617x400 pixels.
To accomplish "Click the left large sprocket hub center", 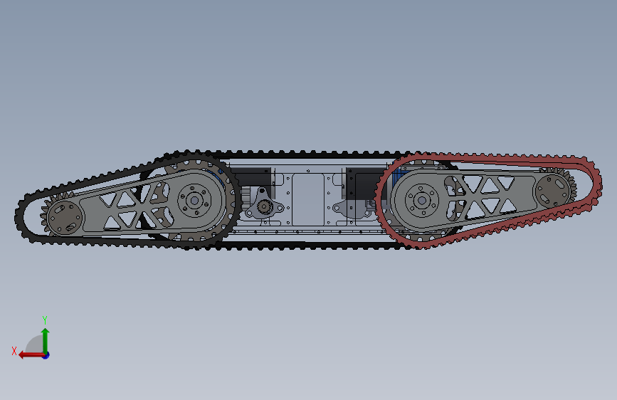I will tap(194, 201).
